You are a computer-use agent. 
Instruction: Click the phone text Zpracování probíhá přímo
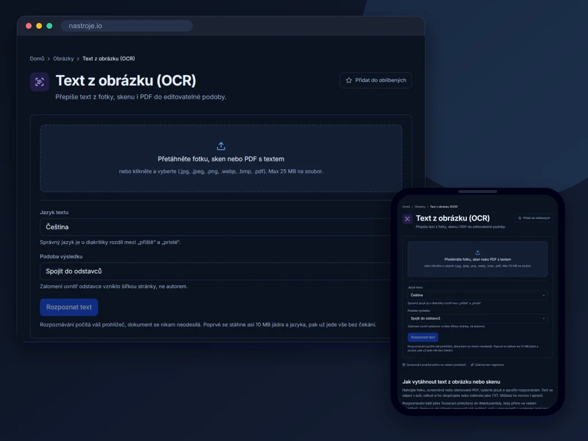[436, 365]
